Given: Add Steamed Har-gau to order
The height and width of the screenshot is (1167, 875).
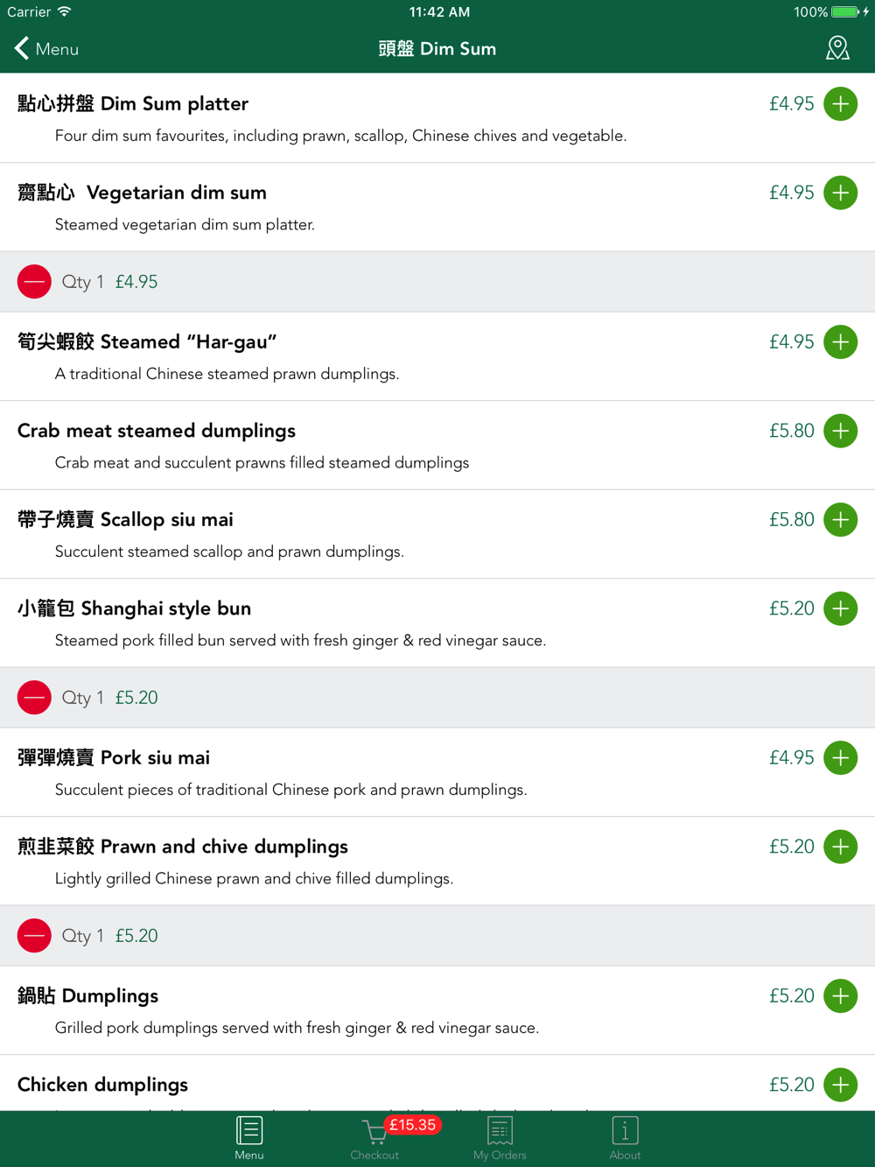Looking at the screenshot, I should [x=840, y=342].
